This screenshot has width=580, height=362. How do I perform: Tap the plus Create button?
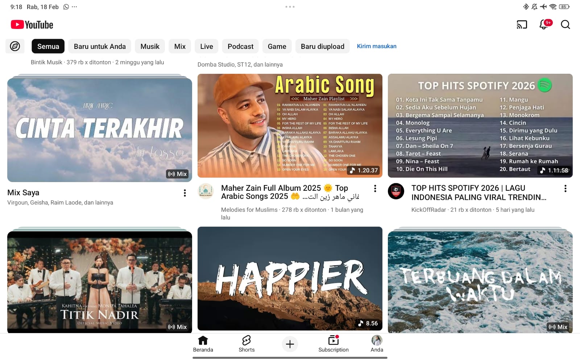[290, 344]
